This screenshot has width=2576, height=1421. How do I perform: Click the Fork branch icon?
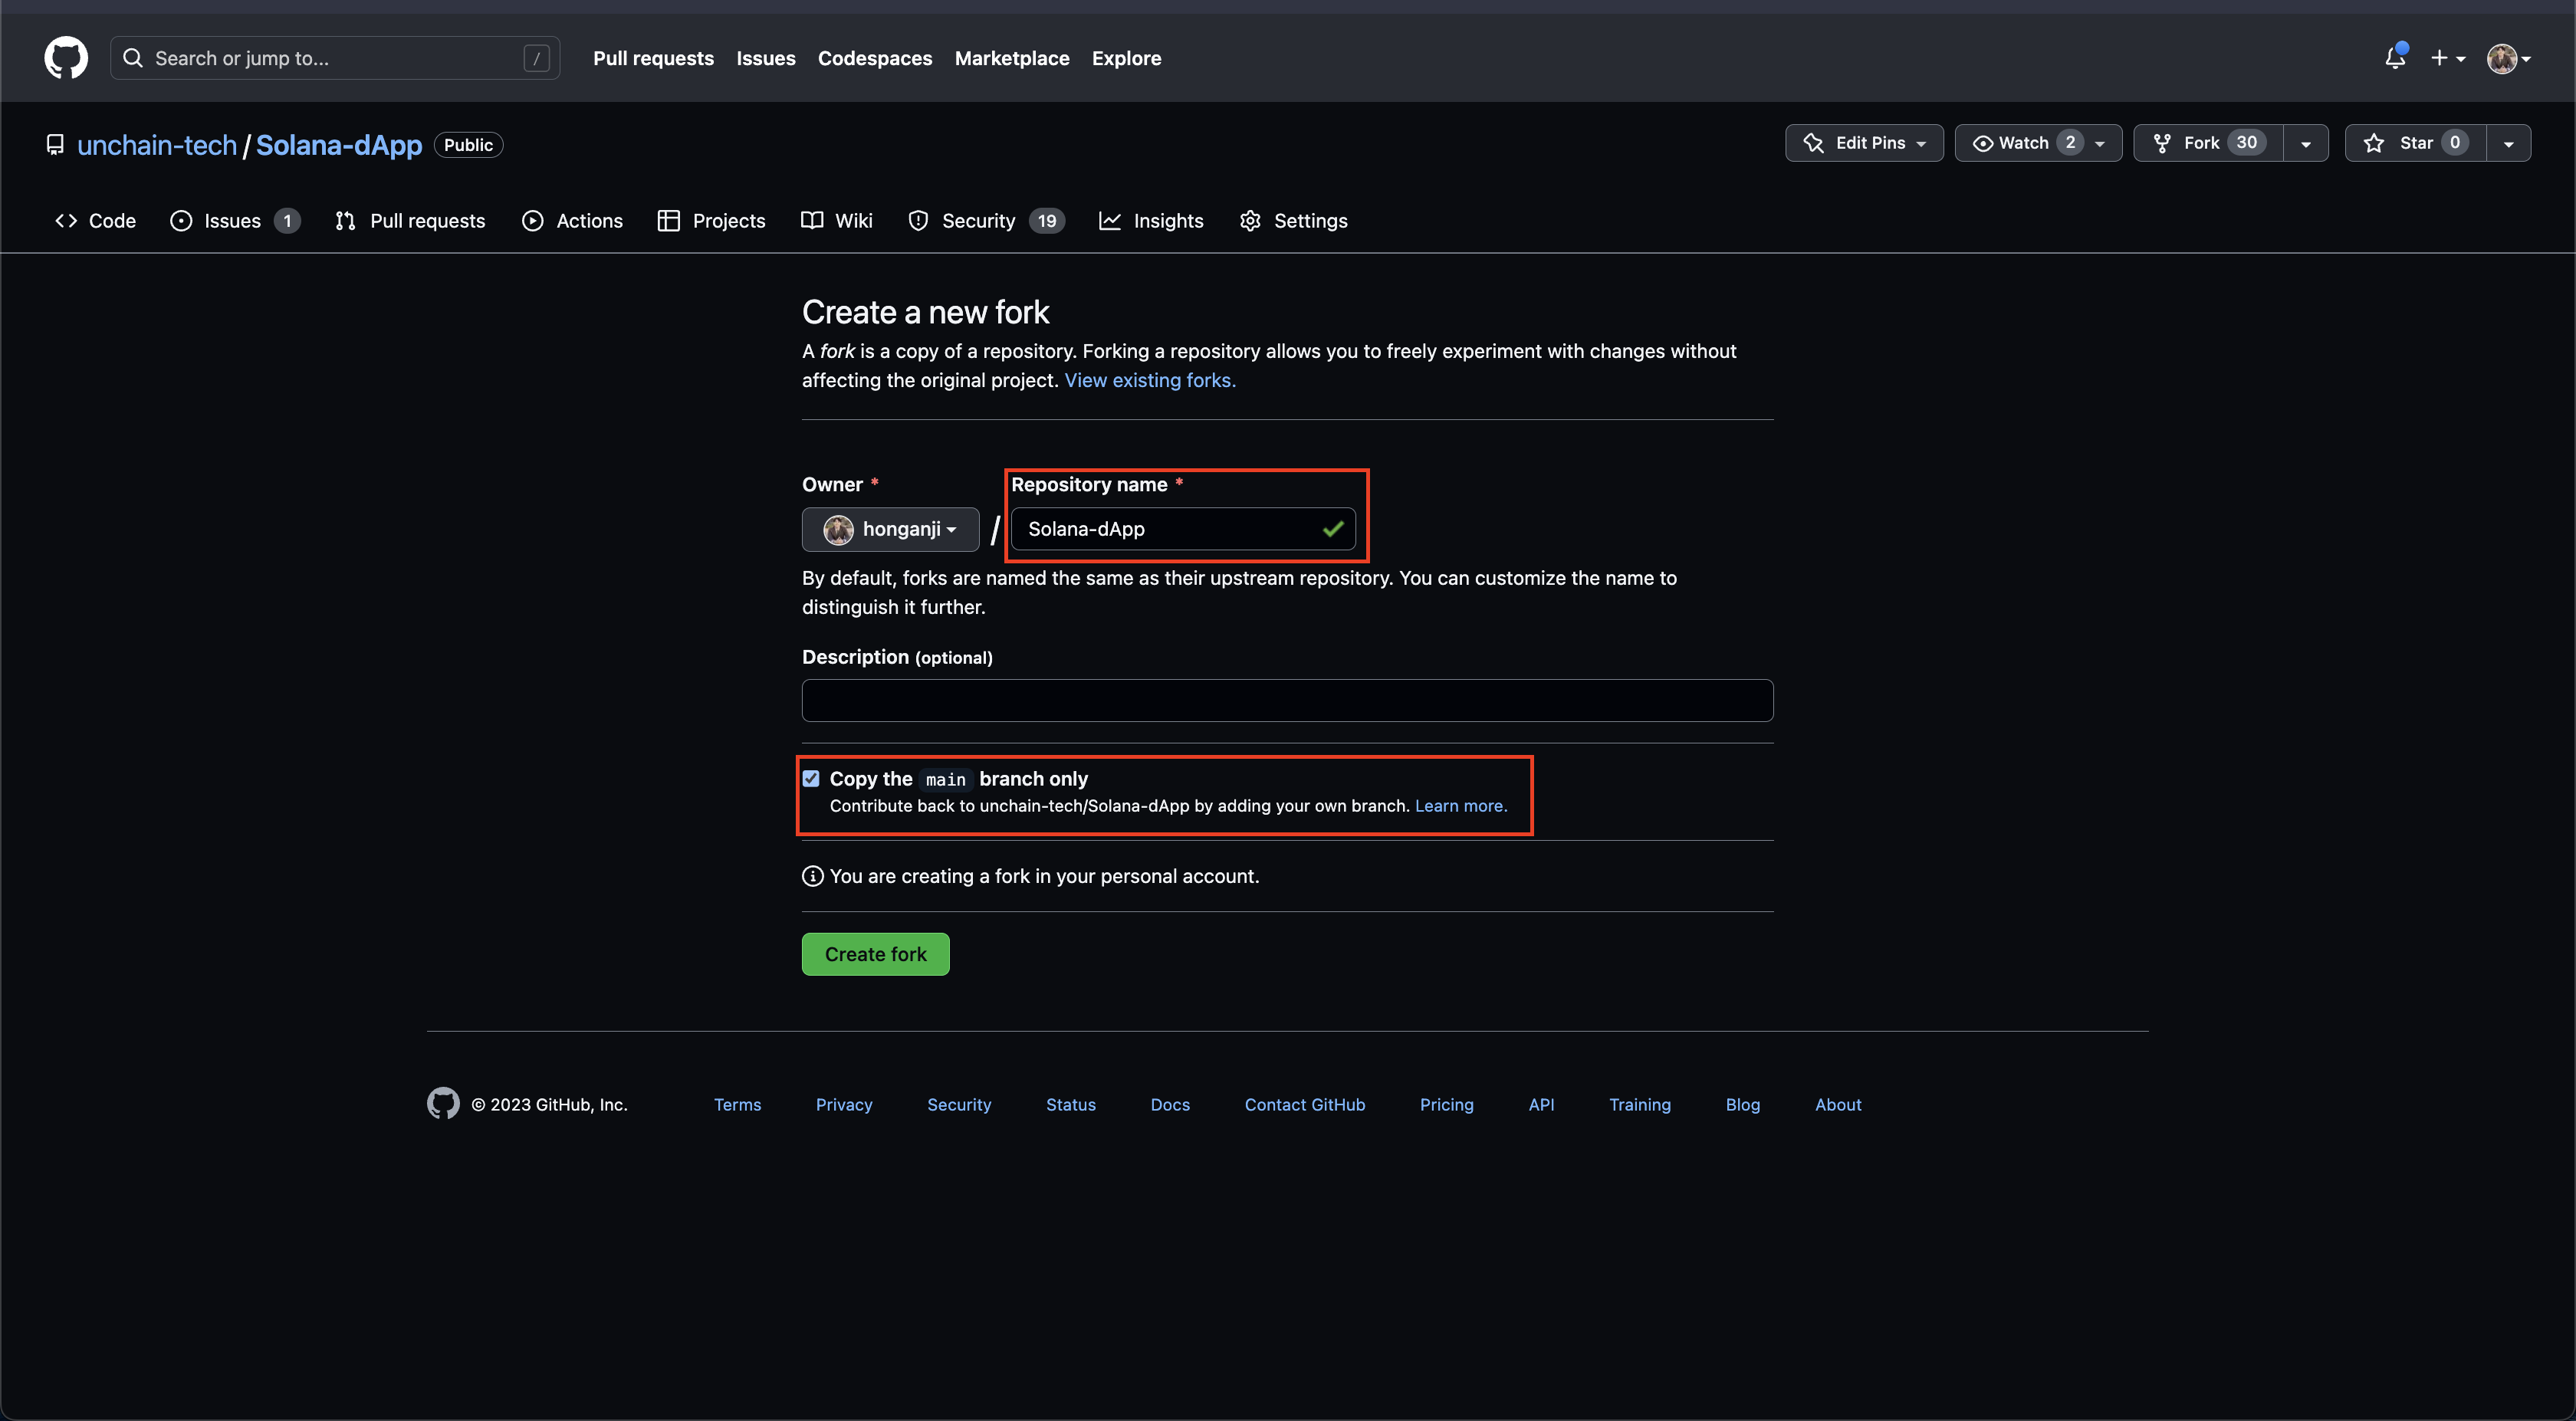tap(2161, 143)
